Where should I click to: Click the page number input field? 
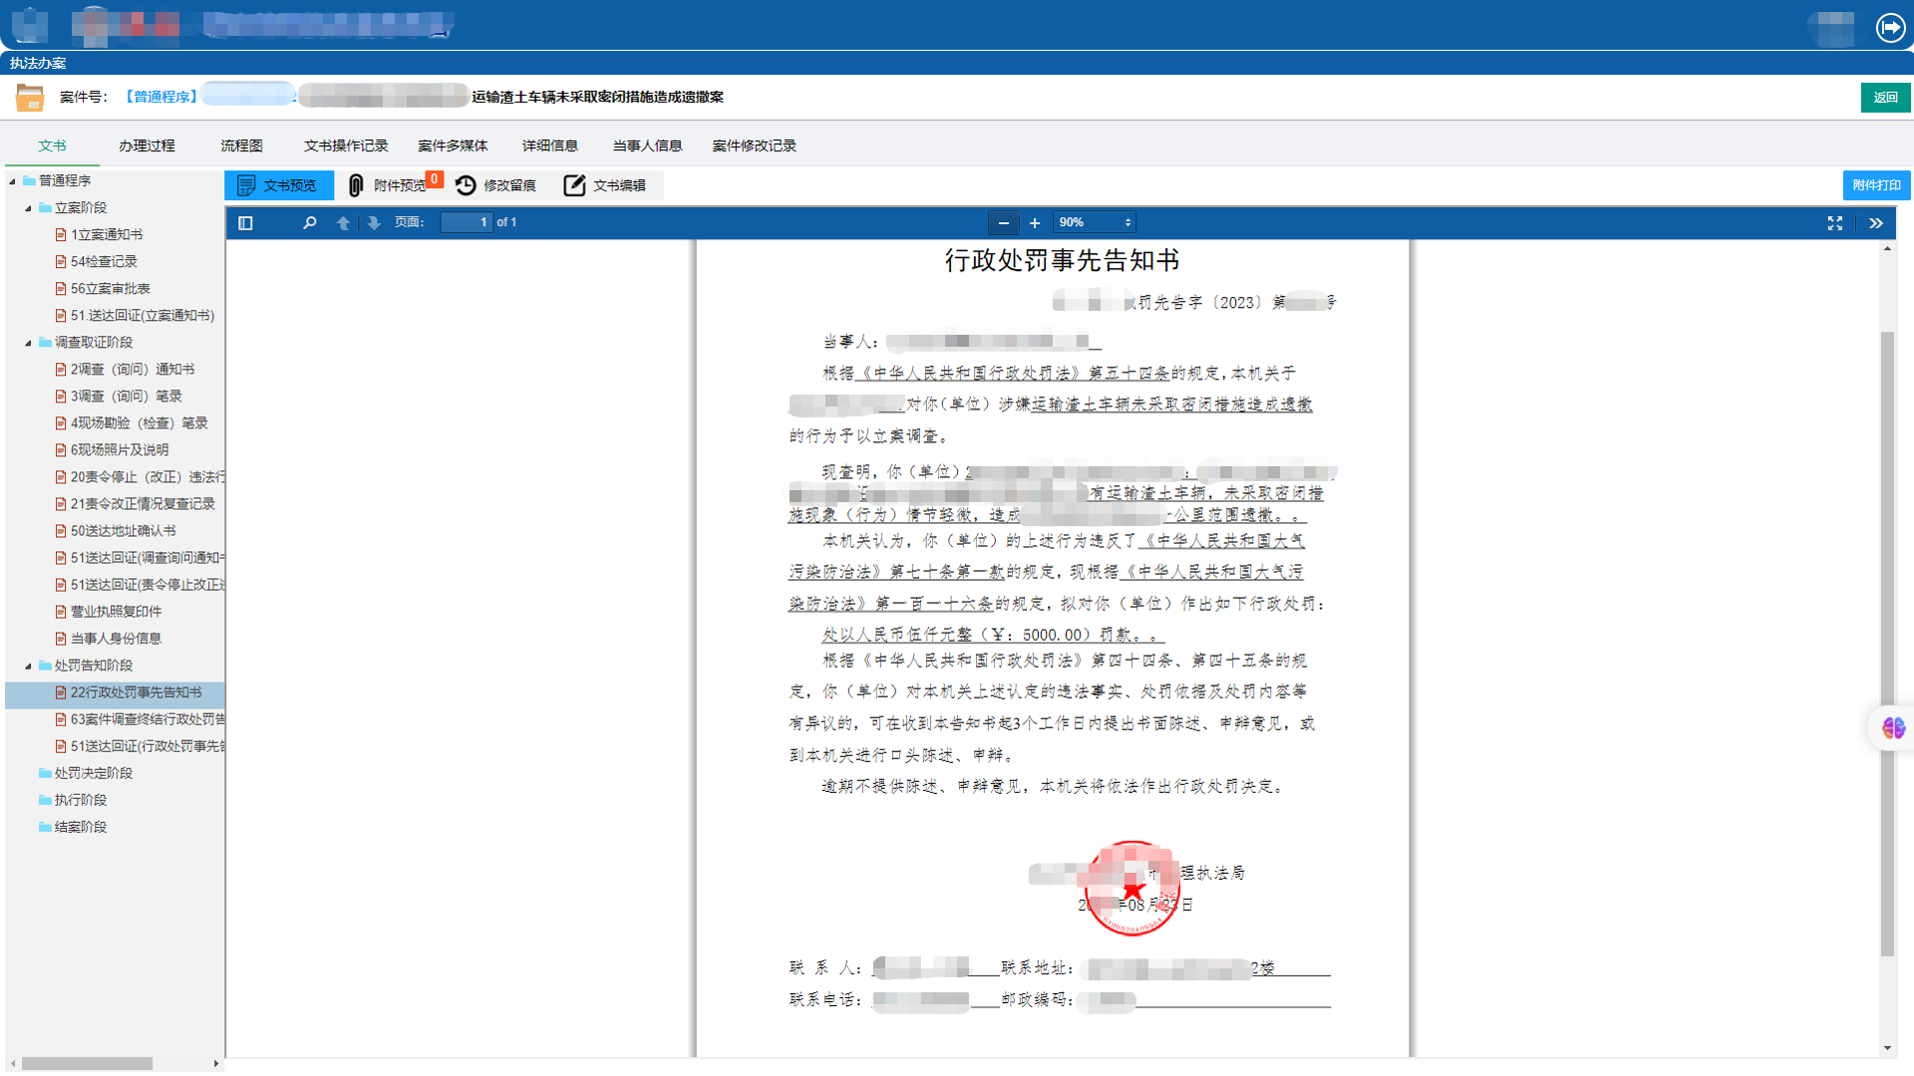466,222
